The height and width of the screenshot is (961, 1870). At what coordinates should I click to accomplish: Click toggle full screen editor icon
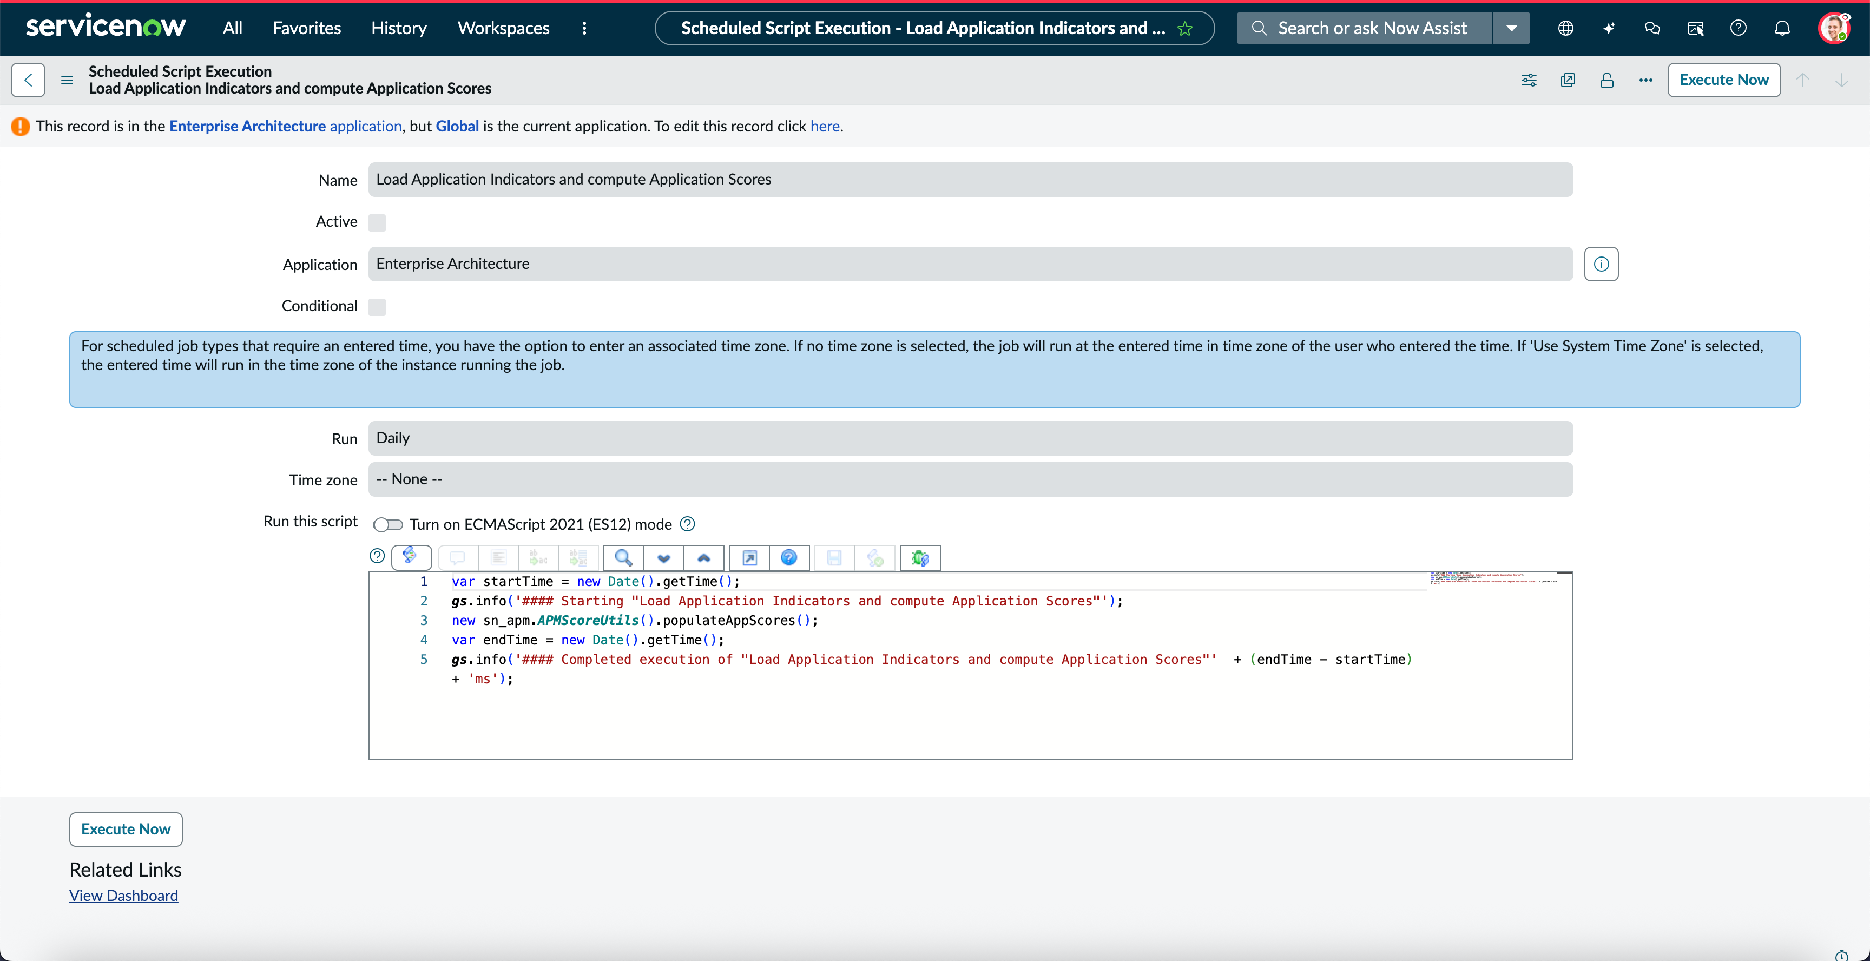pyautogui.click(x=749, y=557)
